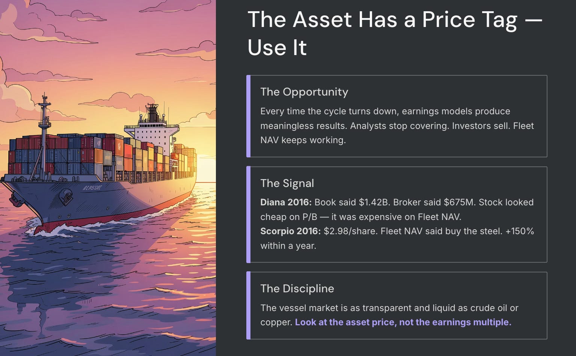Click the anchor on the ship's bow
This screenshot has height=356, width=576.
(66, 196)
